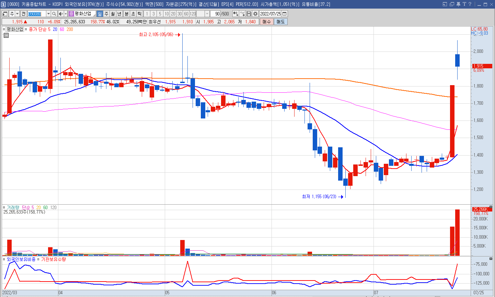Image resolution: width=495 pixels, height=297 pixels.
Task: Close the foreign holdings panel x icon
Action: [x=491, y=259]
